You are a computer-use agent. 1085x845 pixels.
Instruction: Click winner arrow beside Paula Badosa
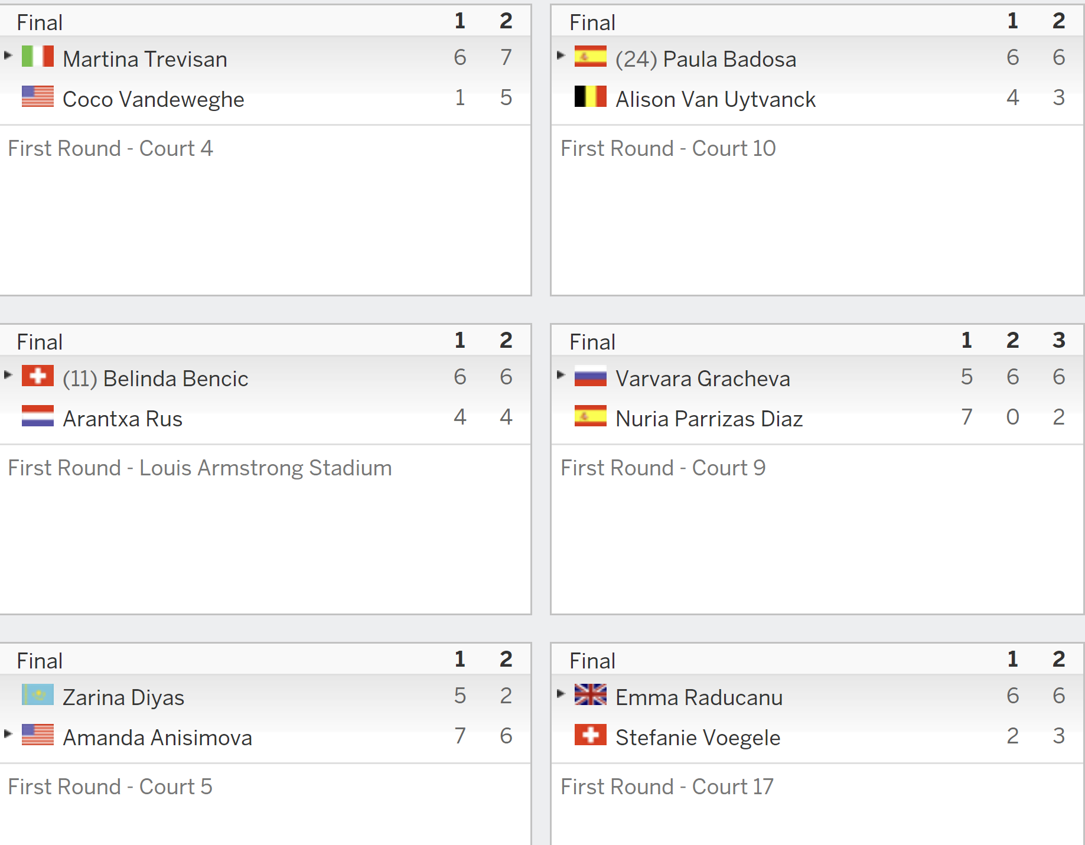click(561, 56)
